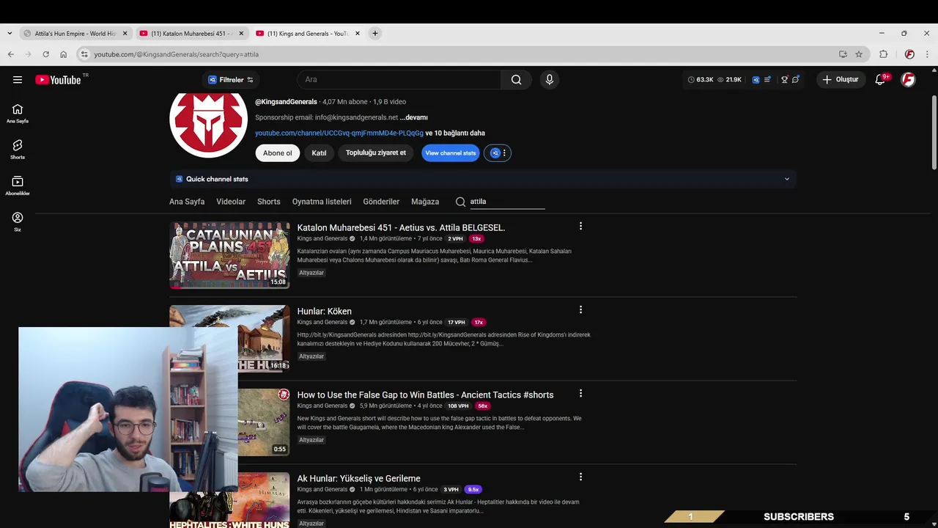Open the Siz profile section in sidebar
The width and height of the screenshot is (938, 528).
coord(18,221)
